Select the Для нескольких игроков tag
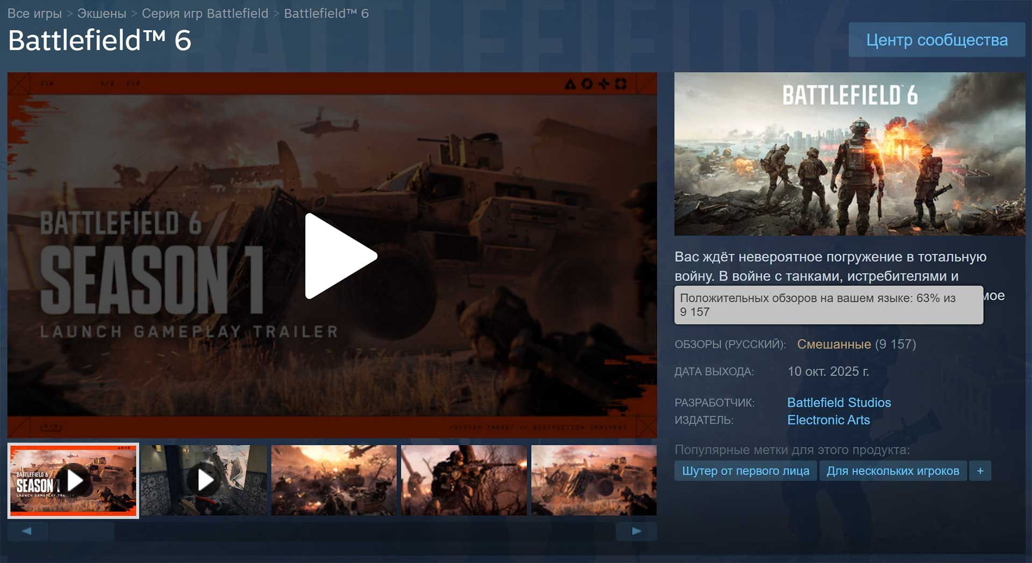1032x563 pixels. coord(893,471)
